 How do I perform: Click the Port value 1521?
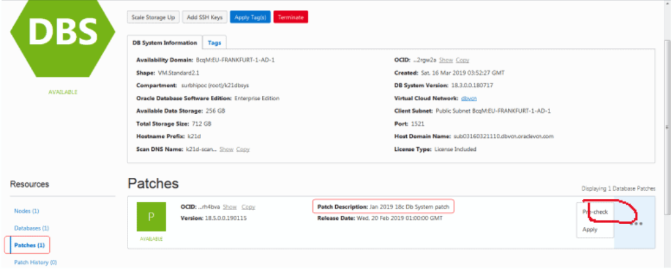[418, 124]
